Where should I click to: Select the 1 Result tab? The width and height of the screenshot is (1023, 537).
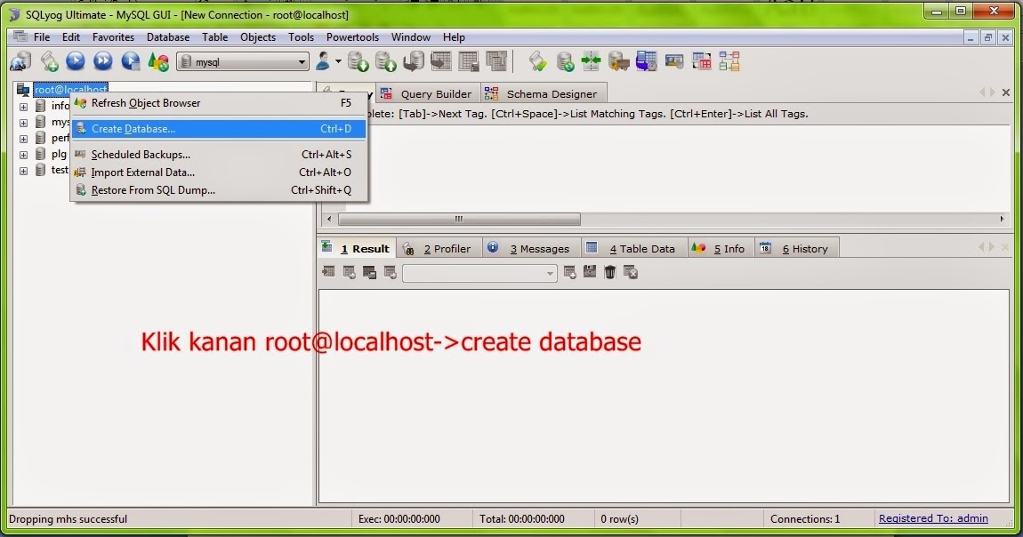(x=357, y=248)
